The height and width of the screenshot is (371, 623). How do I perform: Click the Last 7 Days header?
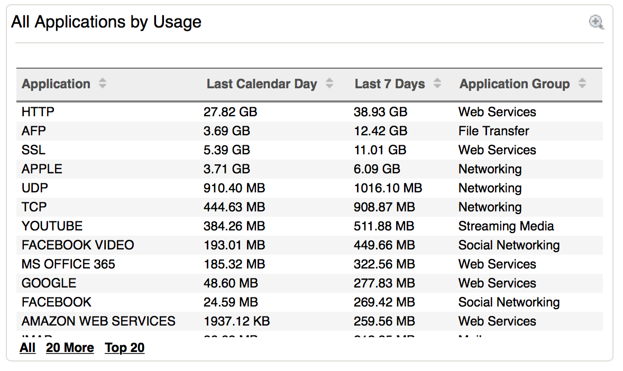(390, 84)
